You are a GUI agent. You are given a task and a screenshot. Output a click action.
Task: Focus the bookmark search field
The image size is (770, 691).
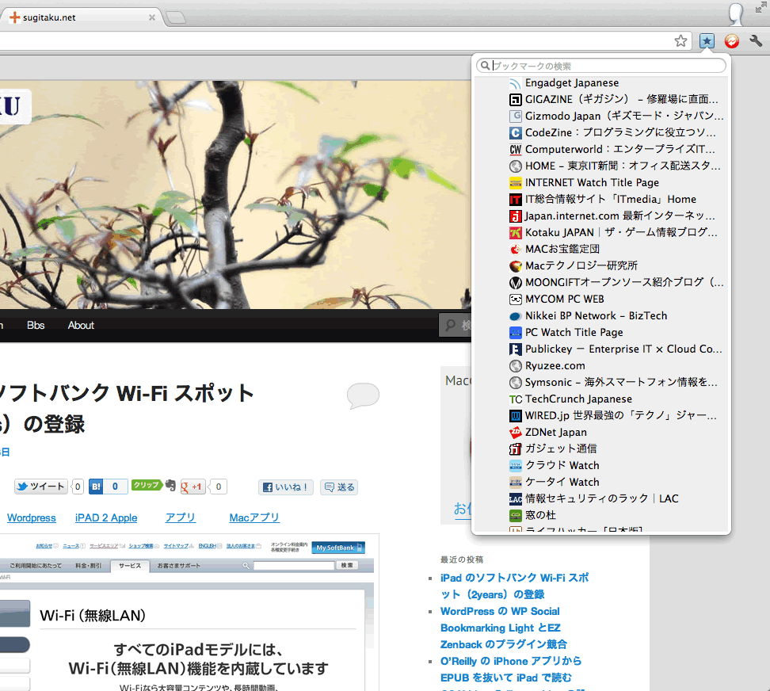point(601,65)
